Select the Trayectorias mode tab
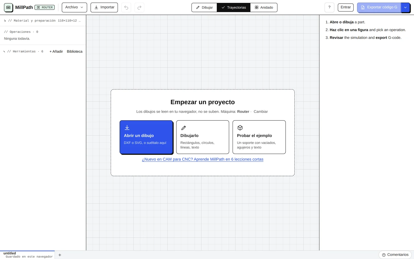The image size is (414, 259). point(234,7)
